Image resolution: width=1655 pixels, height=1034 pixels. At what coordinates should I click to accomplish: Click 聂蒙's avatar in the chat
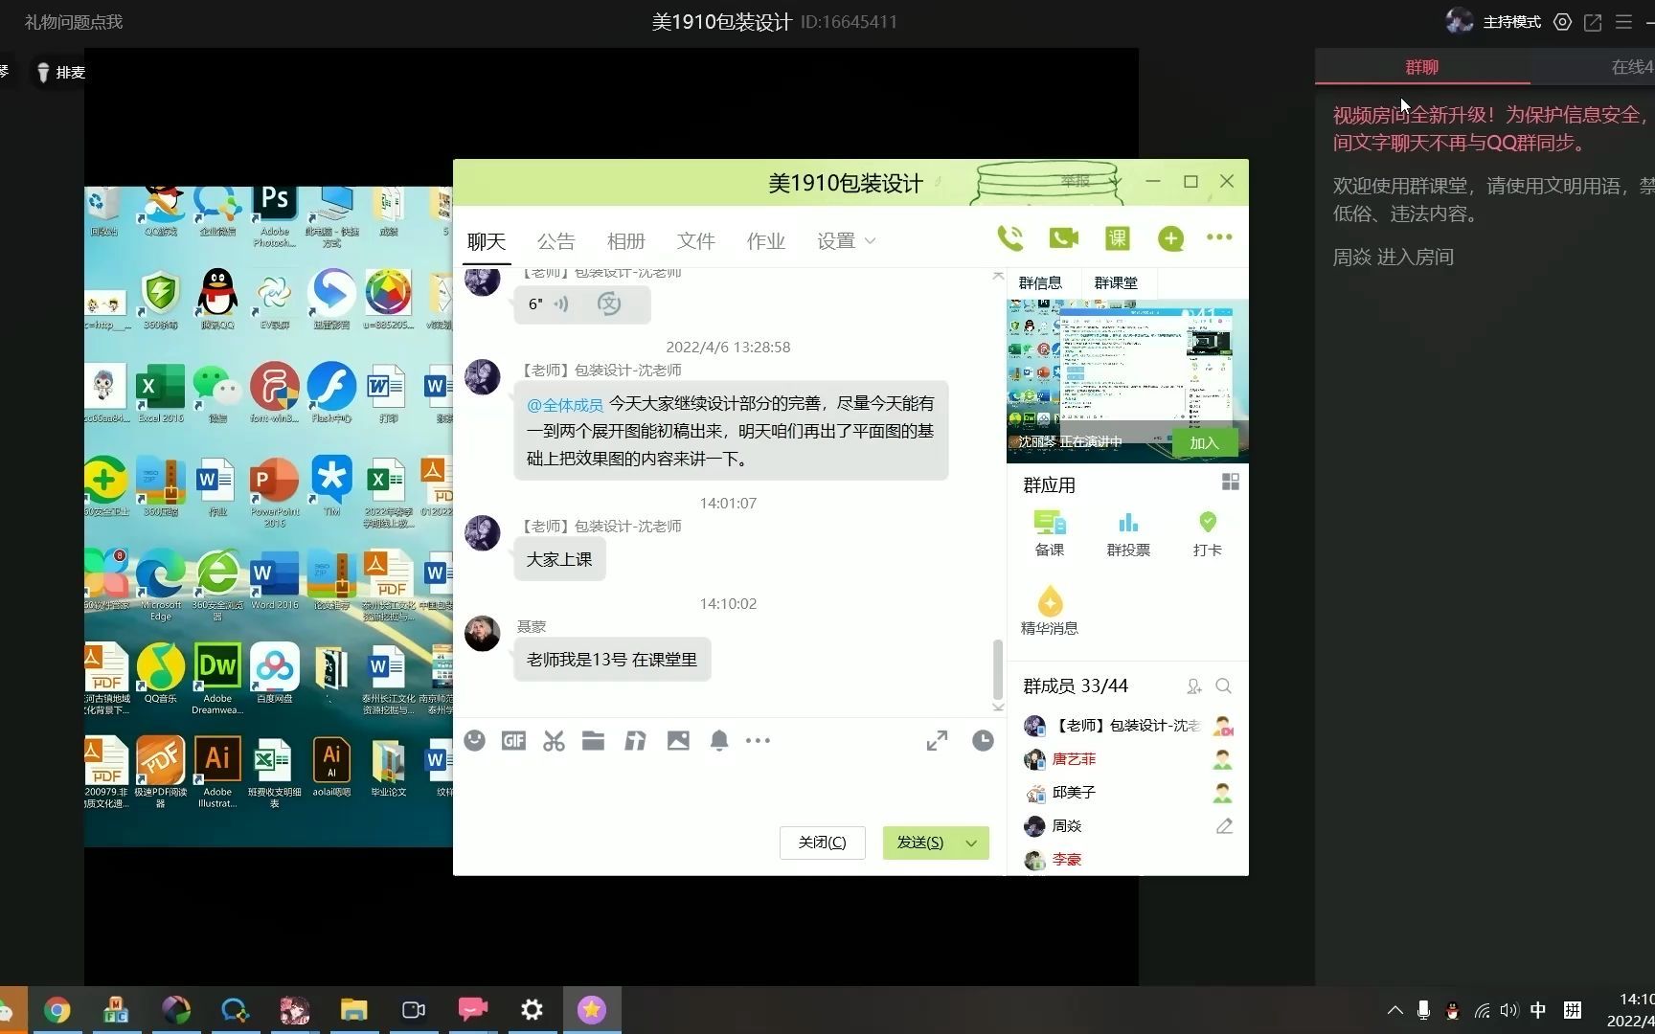(482, 633)
